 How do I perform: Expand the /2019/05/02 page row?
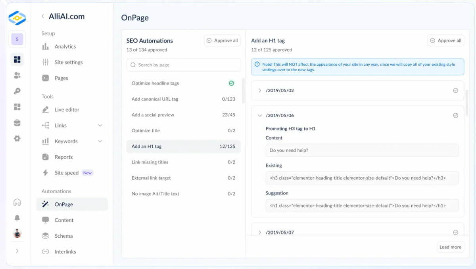(260, 90)
